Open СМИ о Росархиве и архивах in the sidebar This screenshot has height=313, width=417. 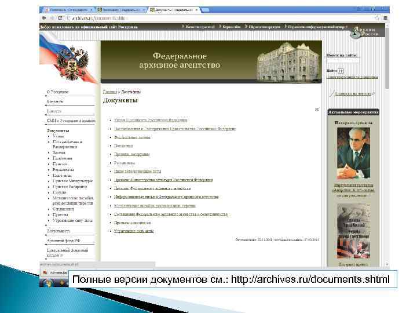click(71, 121)
